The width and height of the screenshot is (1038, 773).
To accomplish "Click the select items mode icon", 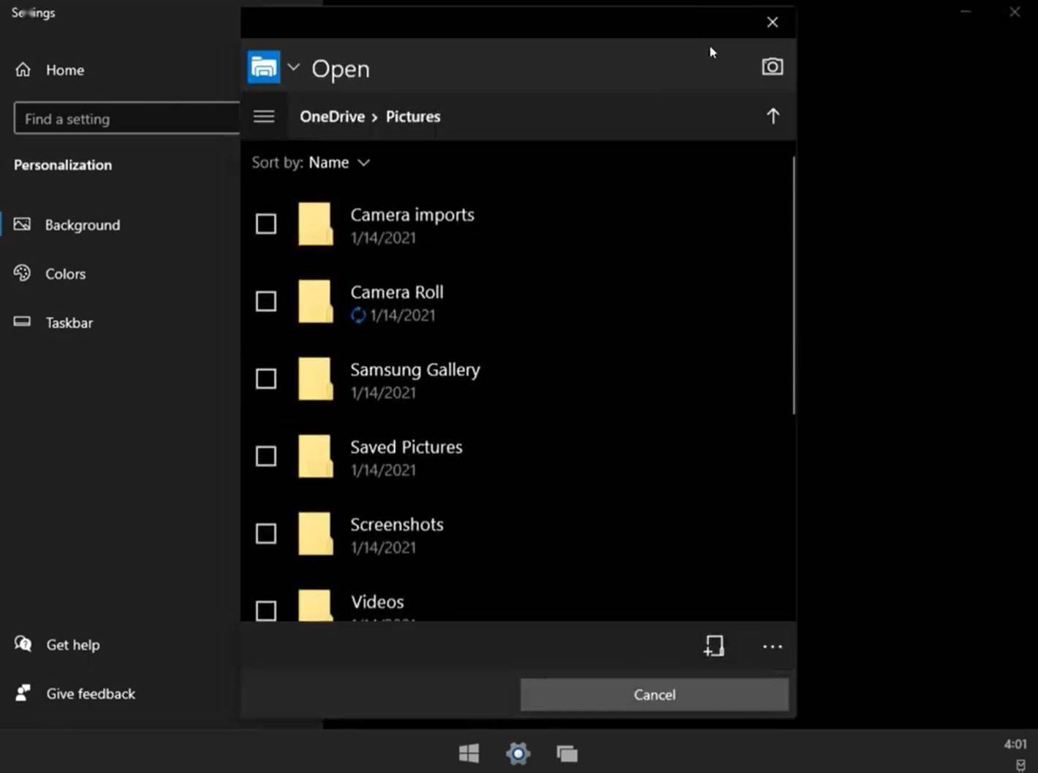I will pyautogui.click(x=714, y=646).
